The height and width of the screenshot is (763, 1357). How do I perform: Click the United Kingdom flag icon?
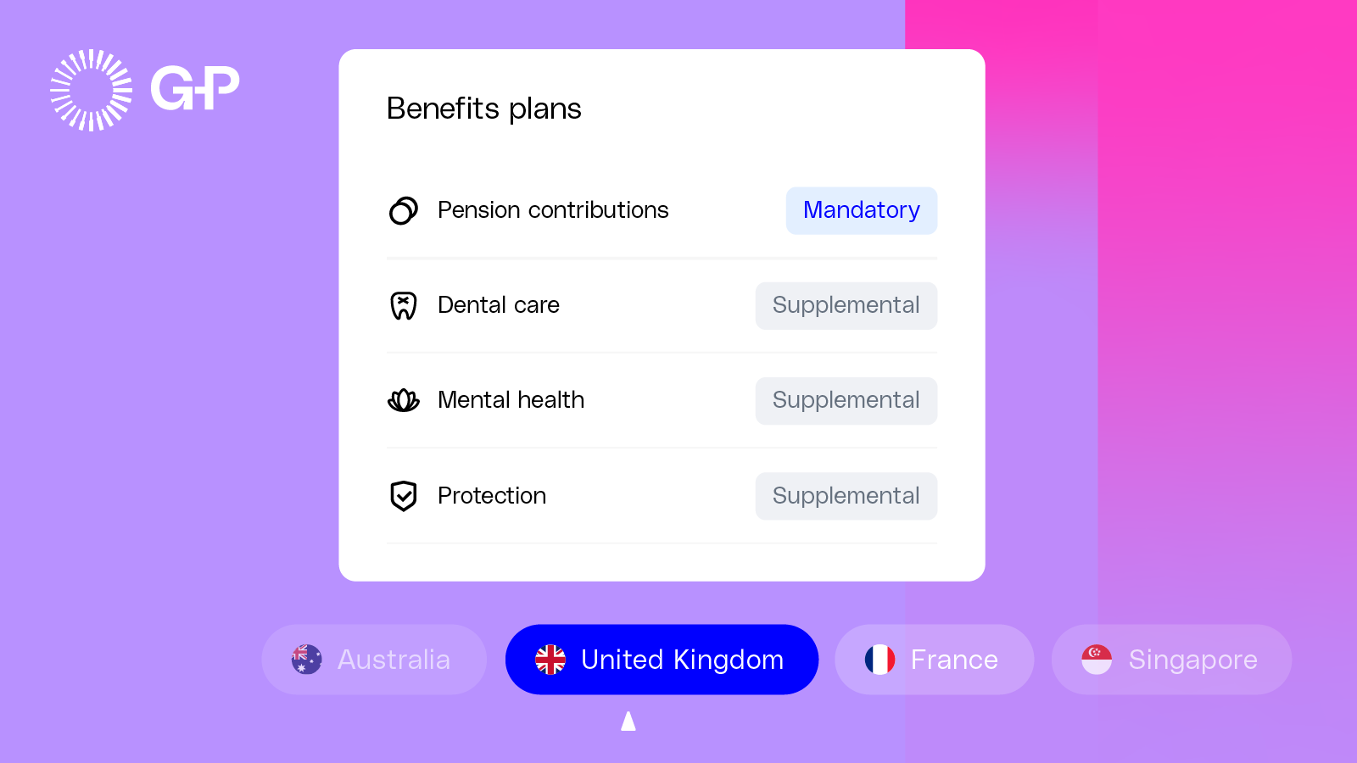pyautogui.click(x=550, y=660)
